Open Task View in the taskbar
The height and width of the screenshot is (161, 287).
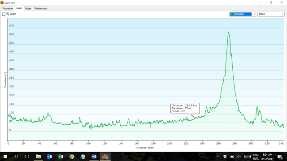(27, 157)
